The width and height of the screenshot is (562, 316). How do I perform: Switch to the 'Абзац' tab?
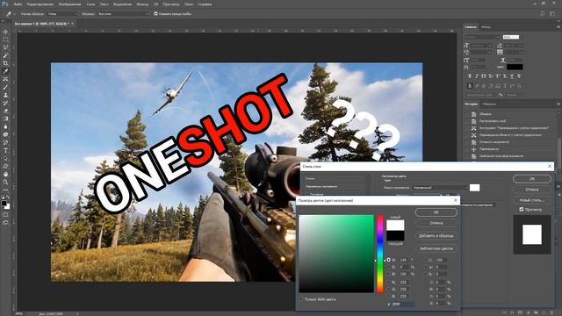click(486, 27)
